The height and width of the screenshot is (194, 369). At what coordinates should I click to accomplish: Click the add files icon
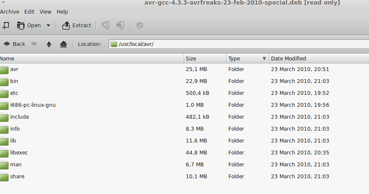[105, 26]
